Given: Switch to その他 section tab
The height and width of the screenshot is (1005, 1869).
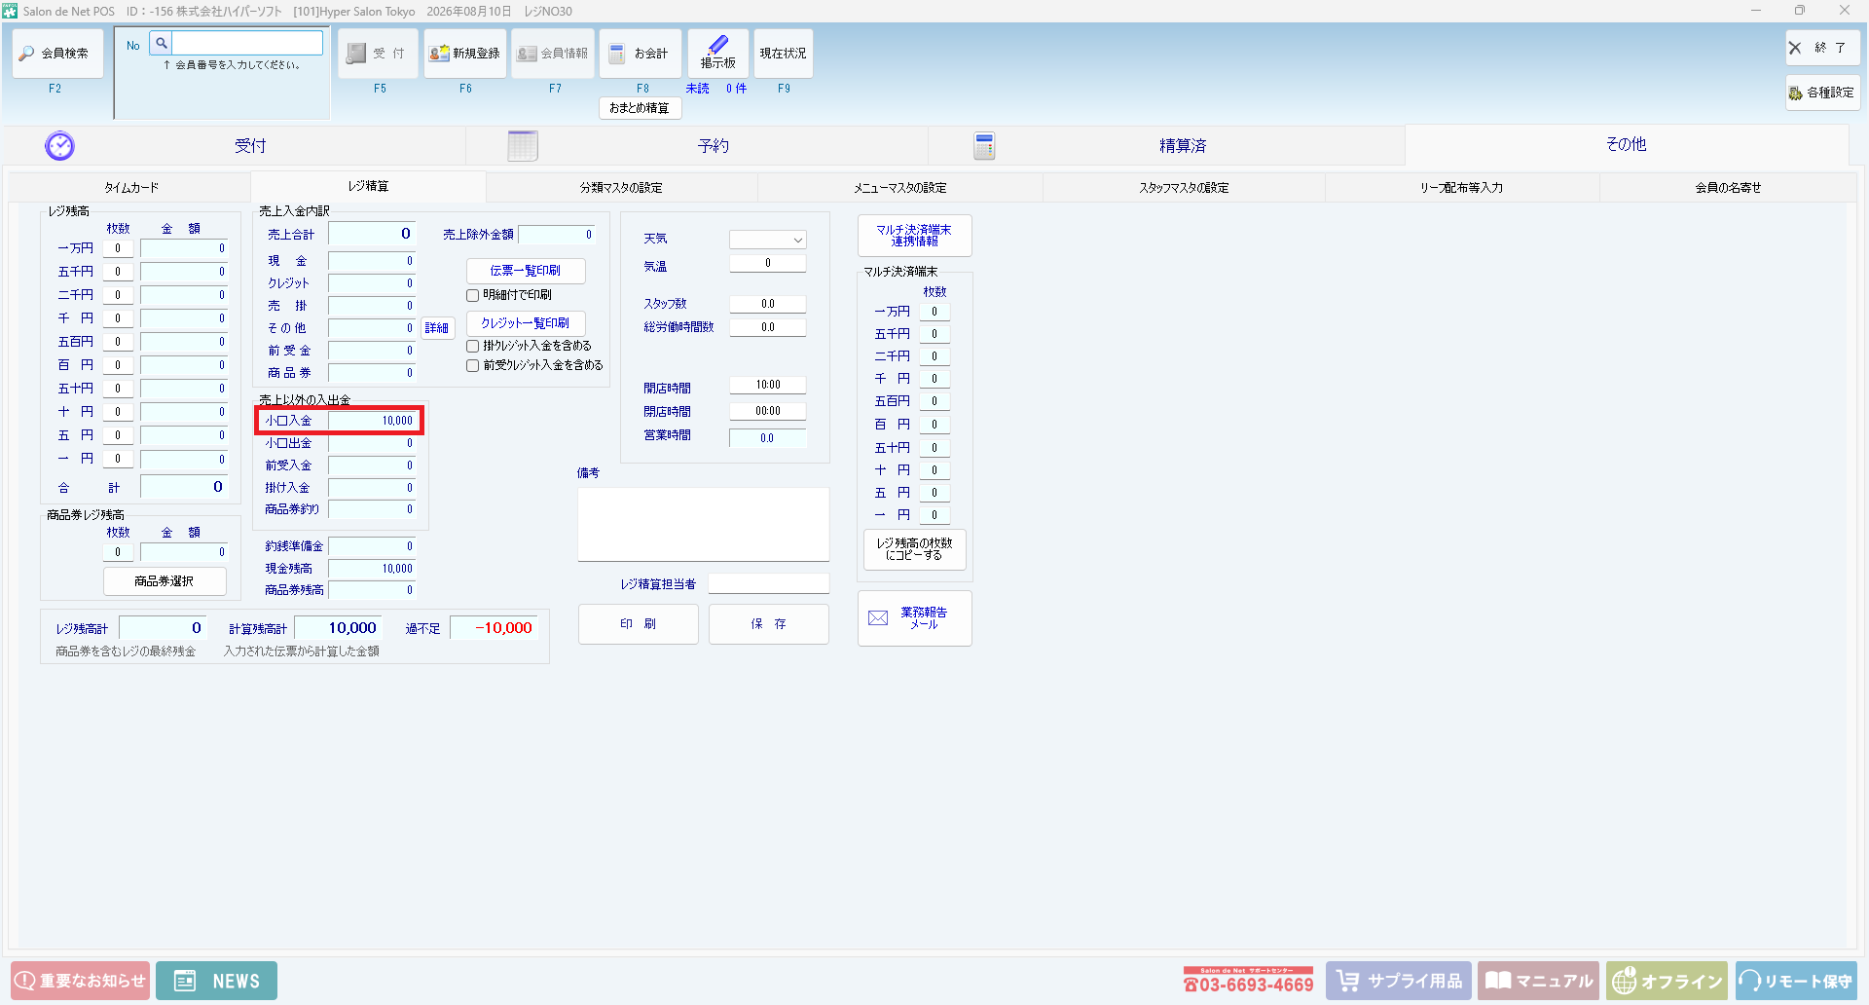Looking at the screenshot, I should 1626,144.
